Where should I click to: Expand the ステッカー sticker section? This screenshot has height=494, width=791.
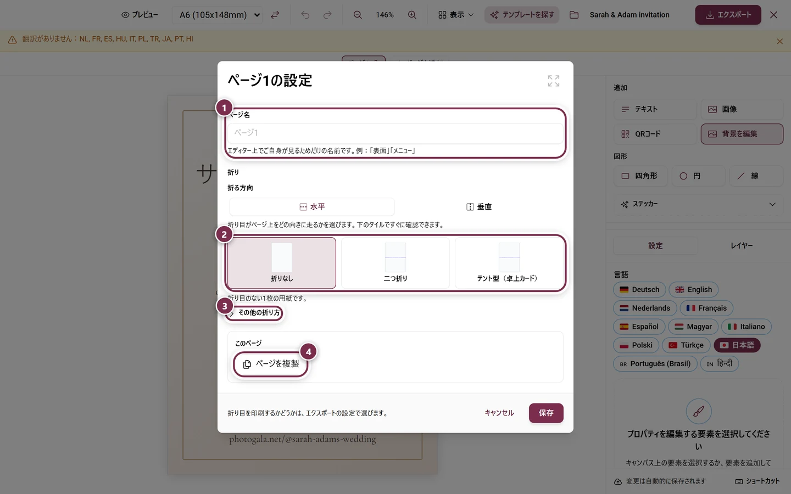698,204
